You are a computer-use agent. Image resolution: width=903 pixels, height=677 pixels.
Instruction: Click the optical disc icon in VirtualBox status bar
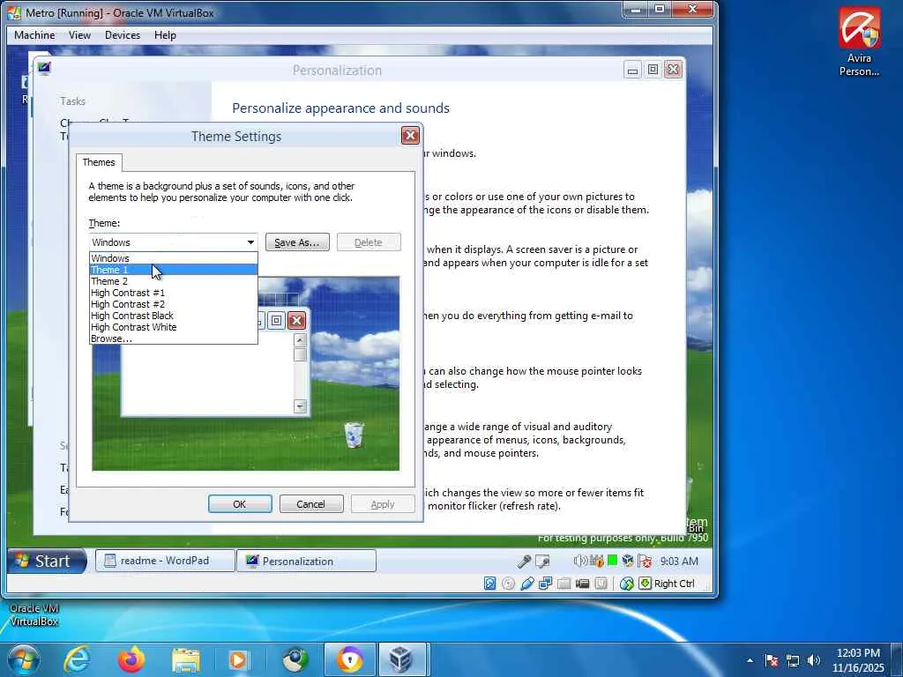click(508, 584)
